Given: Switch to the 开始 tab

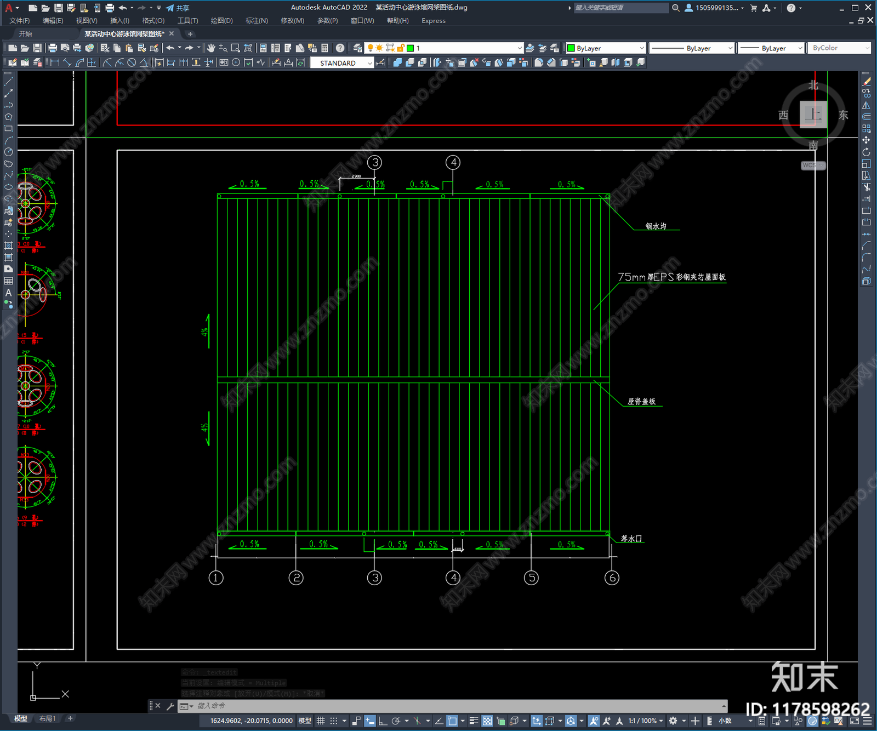Looking at the screenshot, I should point(26,34).
